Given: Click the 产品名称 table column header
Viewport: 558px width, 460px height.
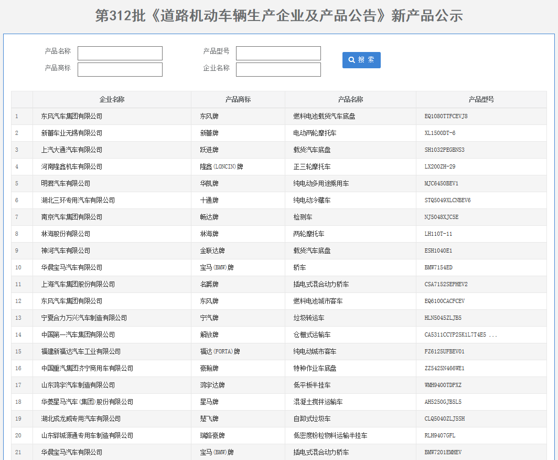Looking at the screenshot, I should [350, 99].
